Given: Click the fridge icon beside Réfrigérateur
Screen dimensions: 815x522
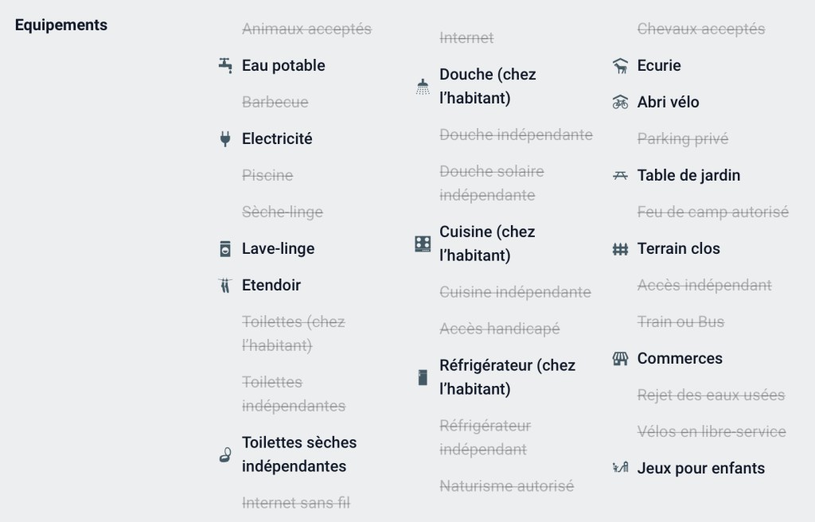Looking at the screenshot, I should 423,377.
